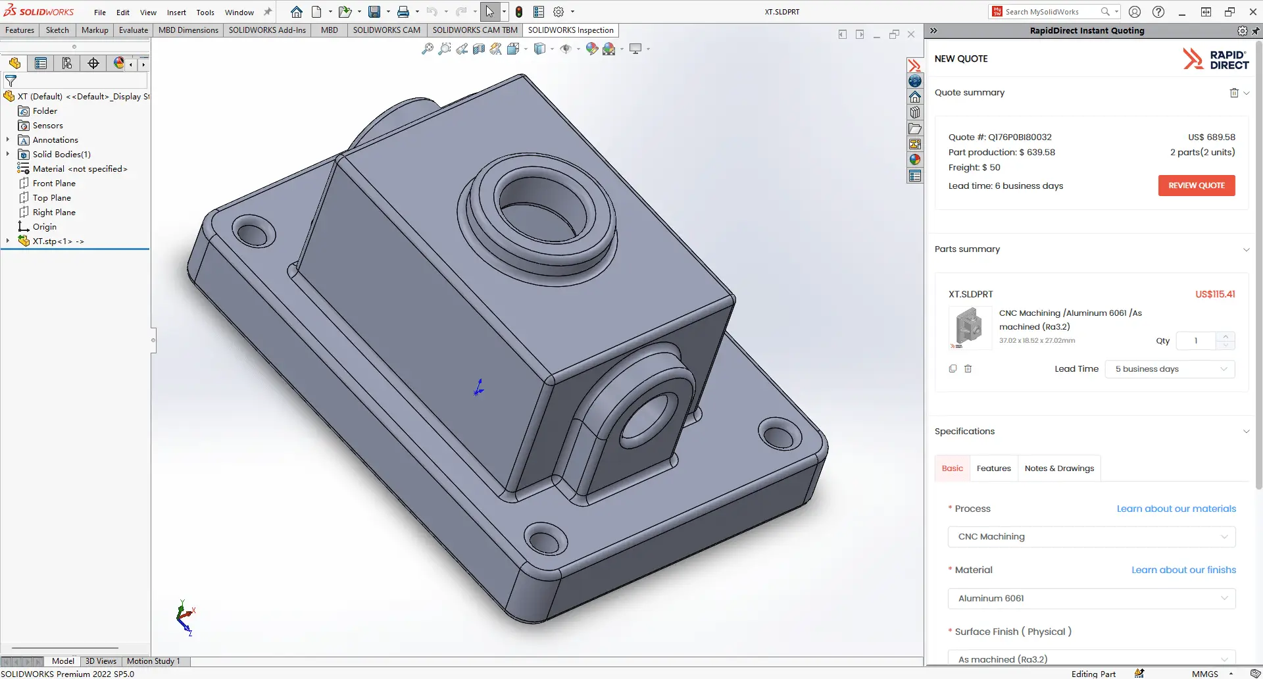1263x679 pixels.
Task: Duplicate XT.SLDPRT part with copy icon
Action: [x=953, y=368]
